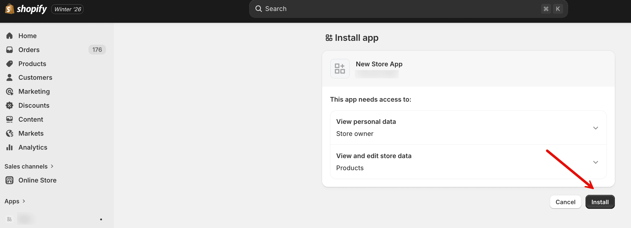Screen dimensions: 631x228
Task: Expand the Sales channels section
Action: (x=29, y=166)
